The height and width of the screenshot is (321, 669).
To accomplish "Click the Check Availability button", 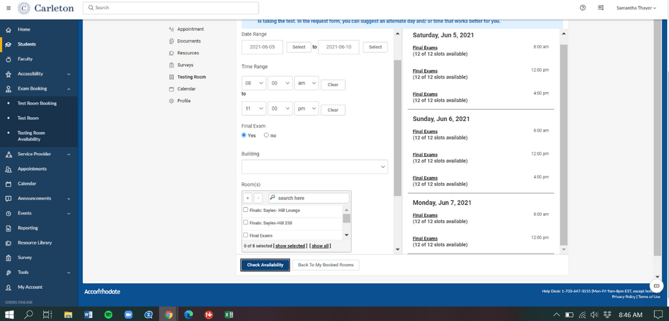I will click(265, 265).
